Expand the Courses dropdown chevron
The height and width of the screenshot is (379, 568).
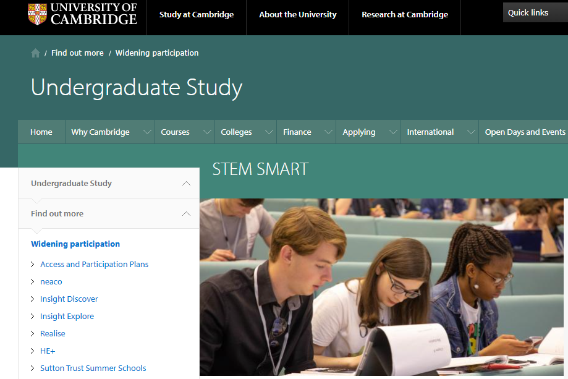tap(207, 132)
